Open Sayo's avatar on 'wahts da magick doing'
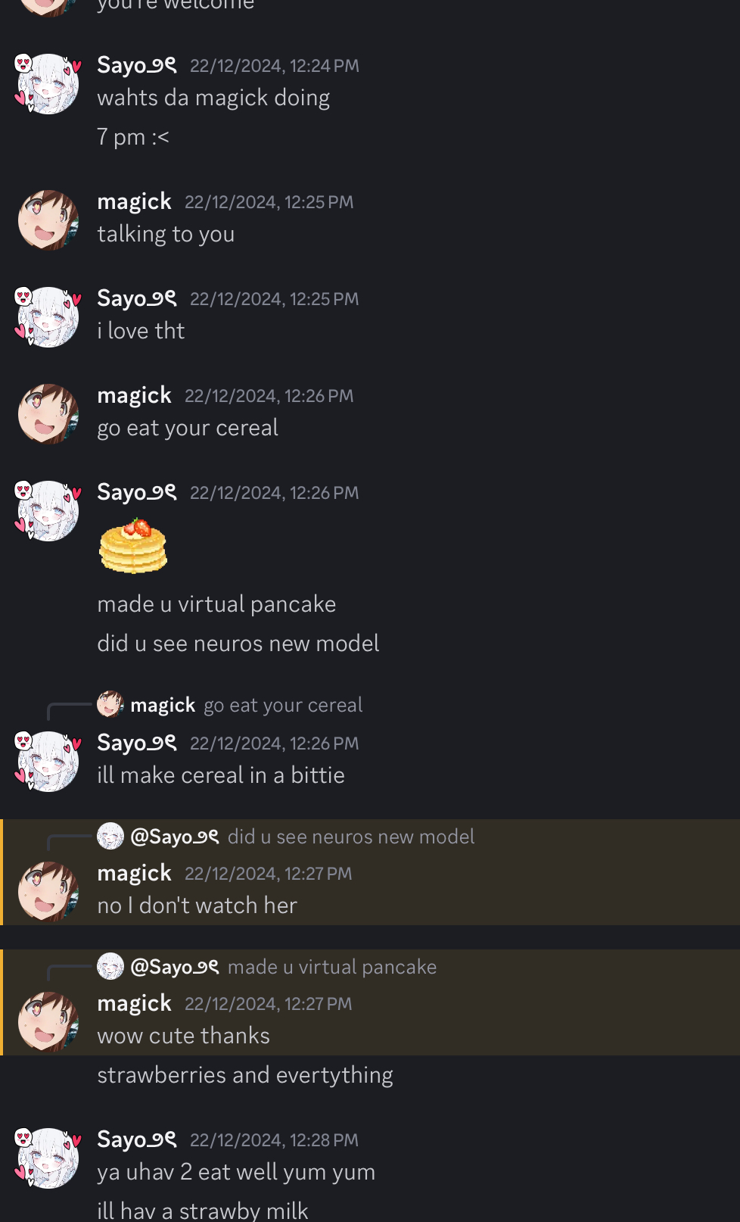Viewport: 740px width, 1222px height. click(x=48, y=83)
